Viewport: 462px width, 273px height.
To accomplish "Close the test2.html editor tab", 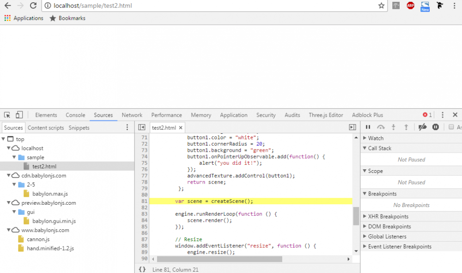I will coord(181,128).
